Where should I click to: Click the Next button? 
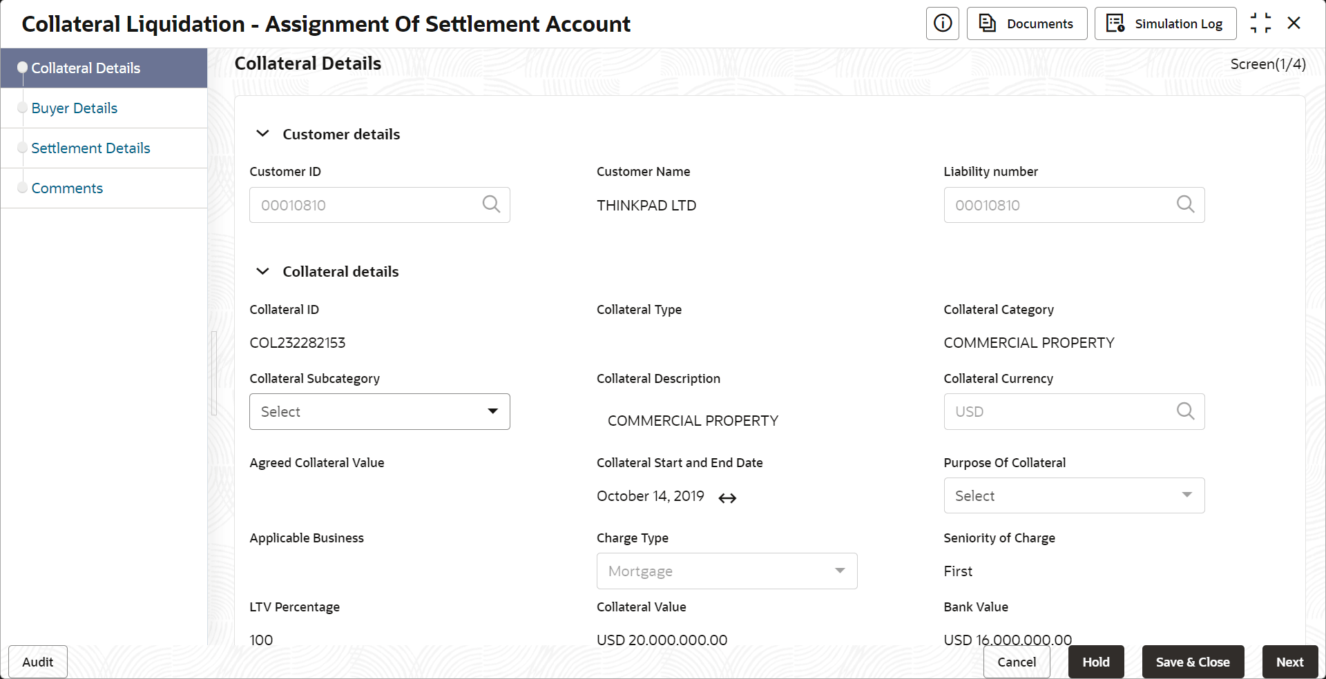[1289, 662]
